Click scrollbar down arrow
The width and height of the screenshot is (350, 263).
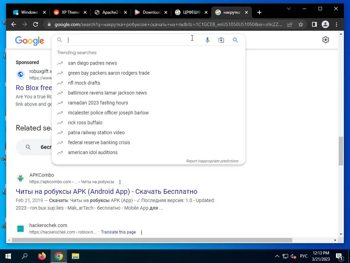tap(341, 234)
